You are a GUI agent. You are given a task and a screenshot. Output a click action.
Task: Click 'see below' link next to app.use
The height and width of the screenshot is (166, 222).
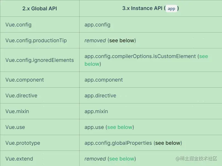coord(120,127)
